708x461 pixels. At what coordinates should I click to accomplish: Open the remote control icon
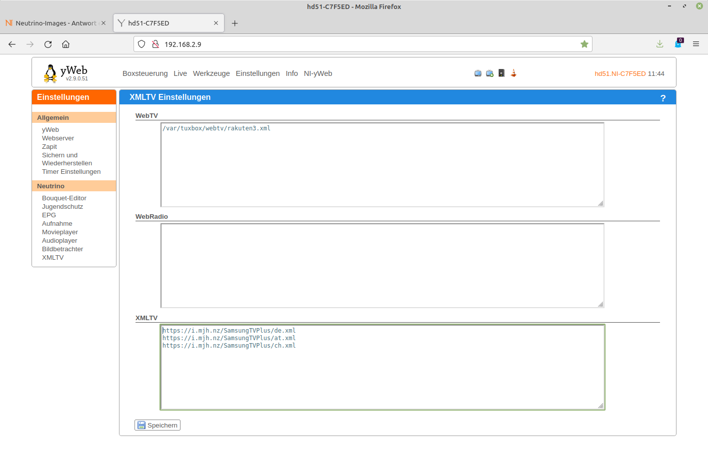click(x=501, y=73)
